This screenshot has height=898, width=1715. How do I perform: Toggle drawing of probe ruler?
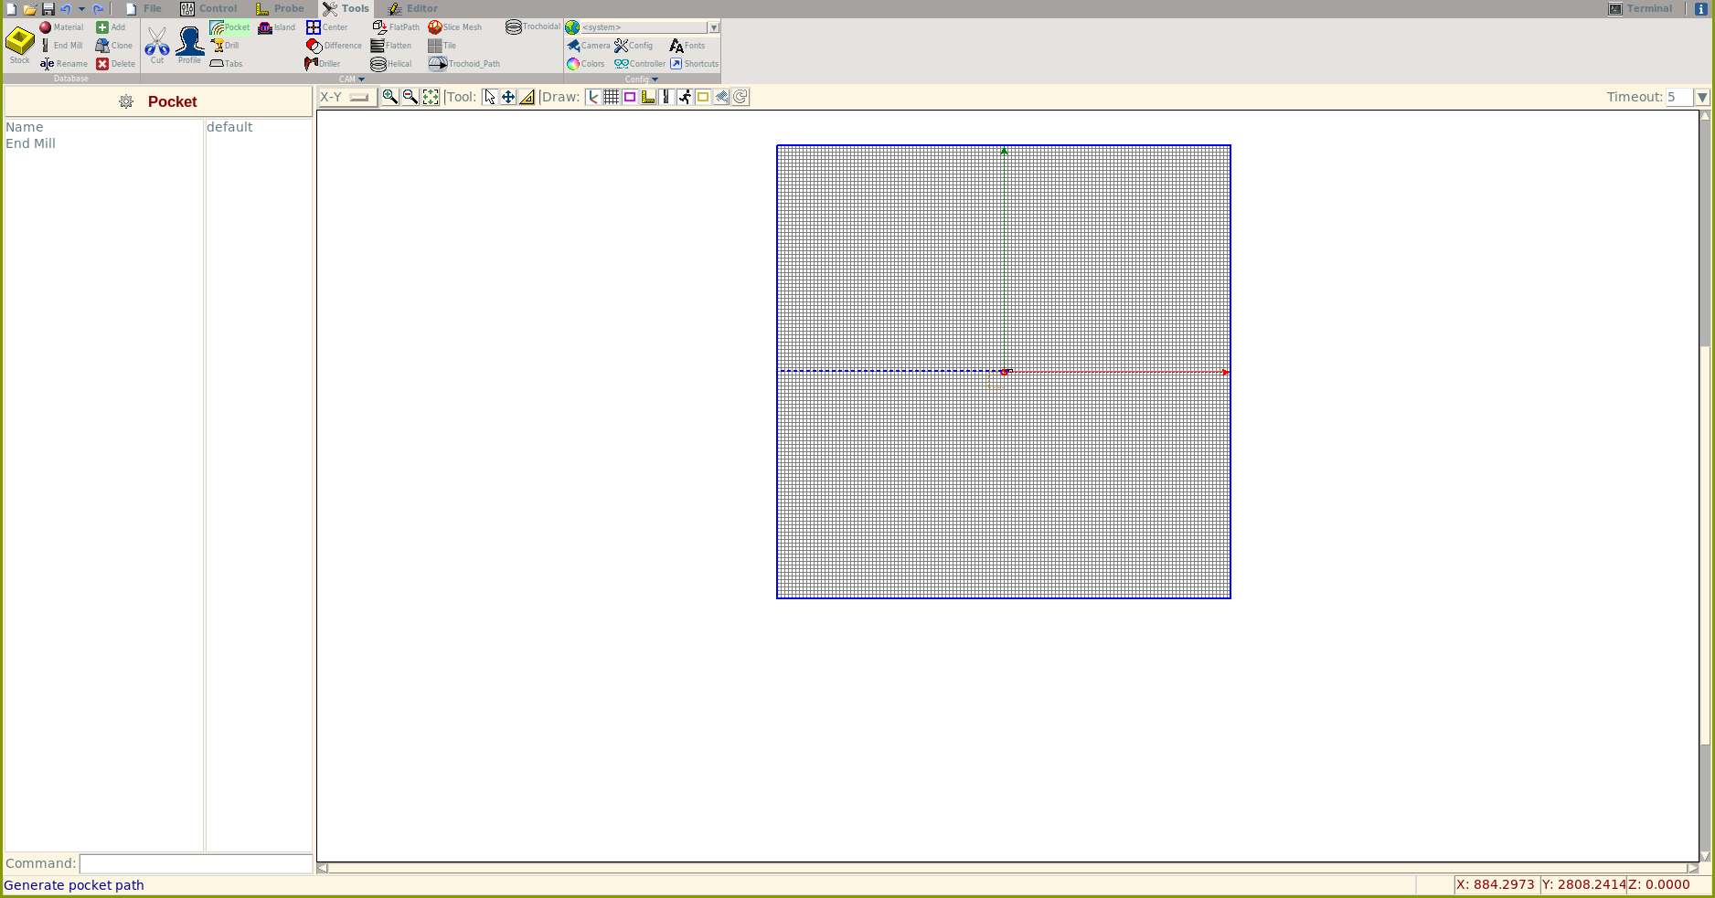[648, 97]
